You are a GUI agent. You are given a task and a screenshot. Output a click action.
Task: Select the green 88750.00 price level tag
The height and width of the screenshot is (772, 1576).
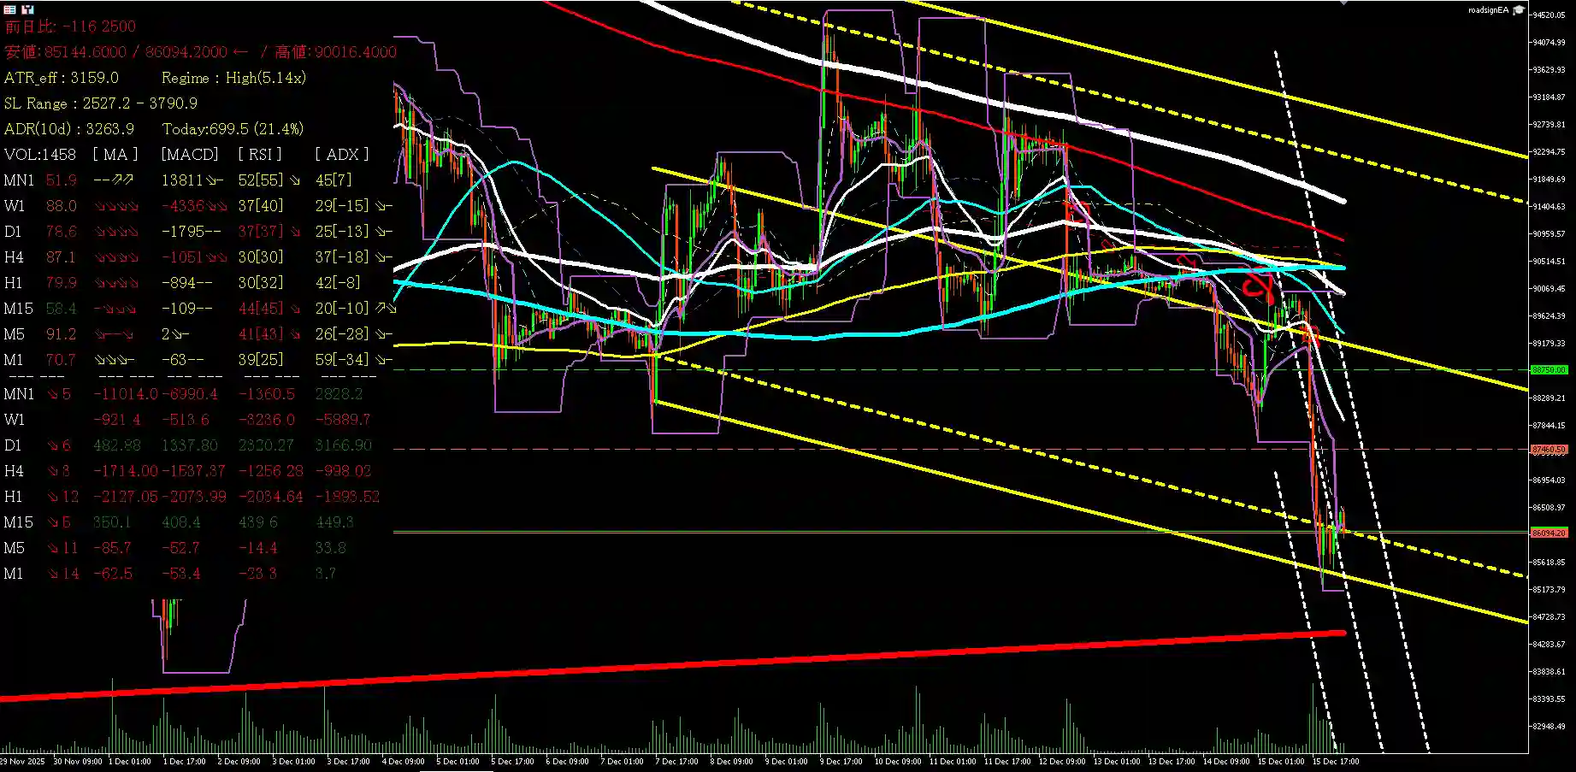pos(1549,370)
